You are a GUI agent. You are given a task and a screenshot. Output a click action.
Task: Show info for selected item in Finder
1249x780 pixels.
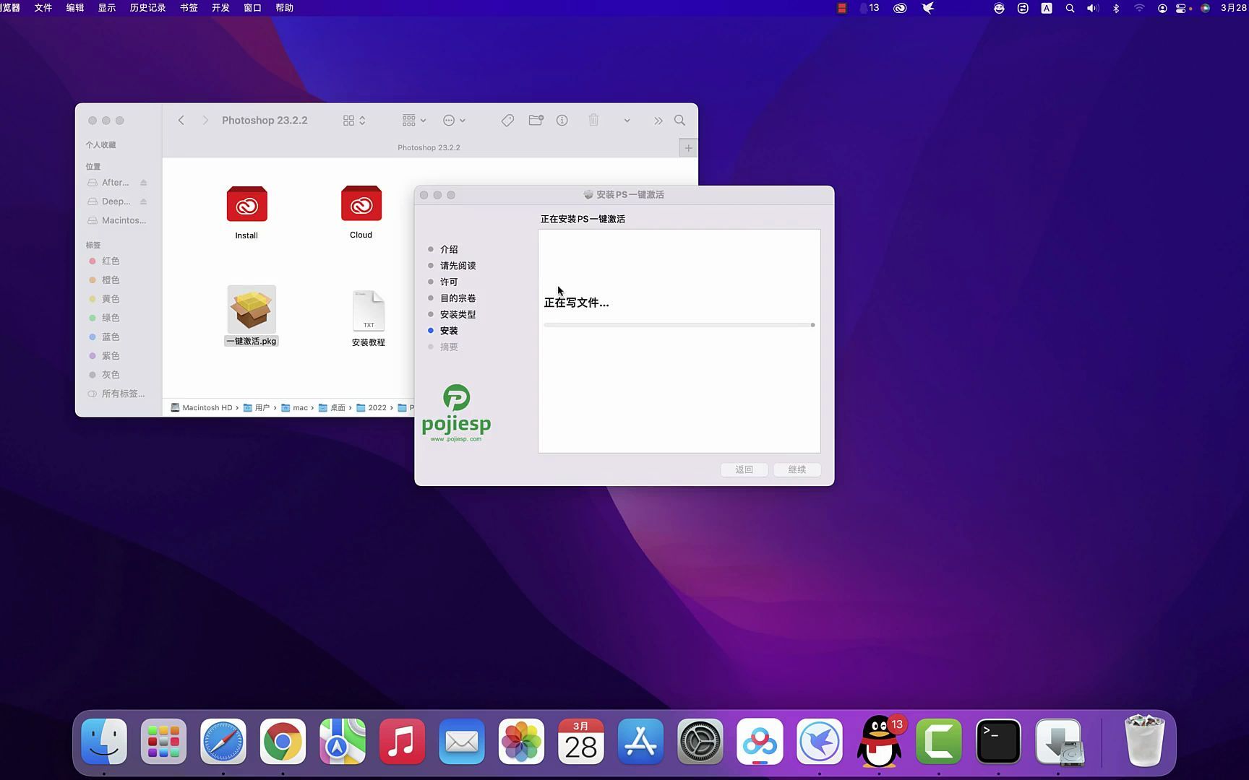(x=562, y=121)
